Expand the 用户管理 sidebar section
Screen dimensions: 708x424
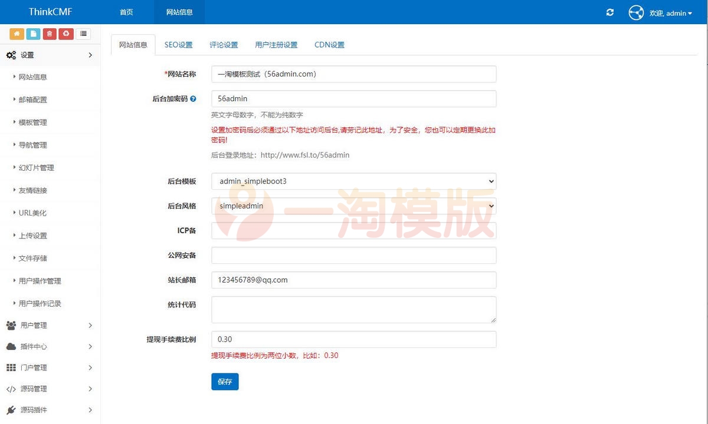pos(50,325)
